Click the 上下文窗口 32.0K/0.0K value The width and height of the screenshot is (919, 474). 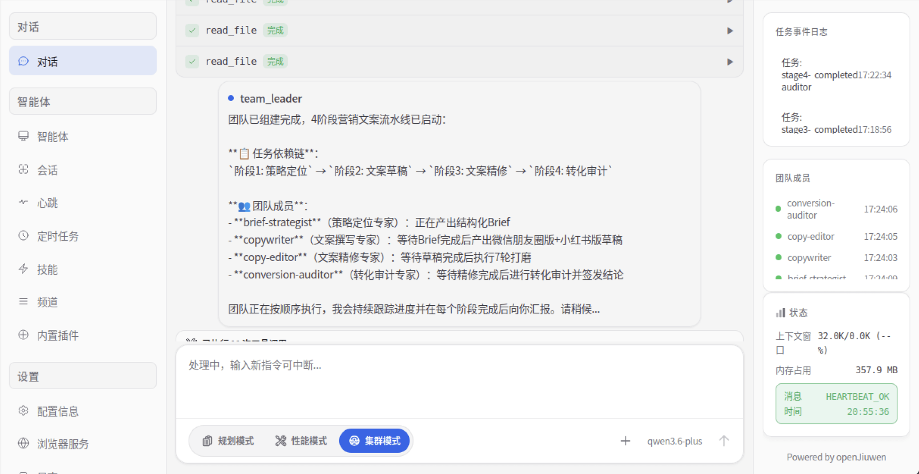pos(854,343)
